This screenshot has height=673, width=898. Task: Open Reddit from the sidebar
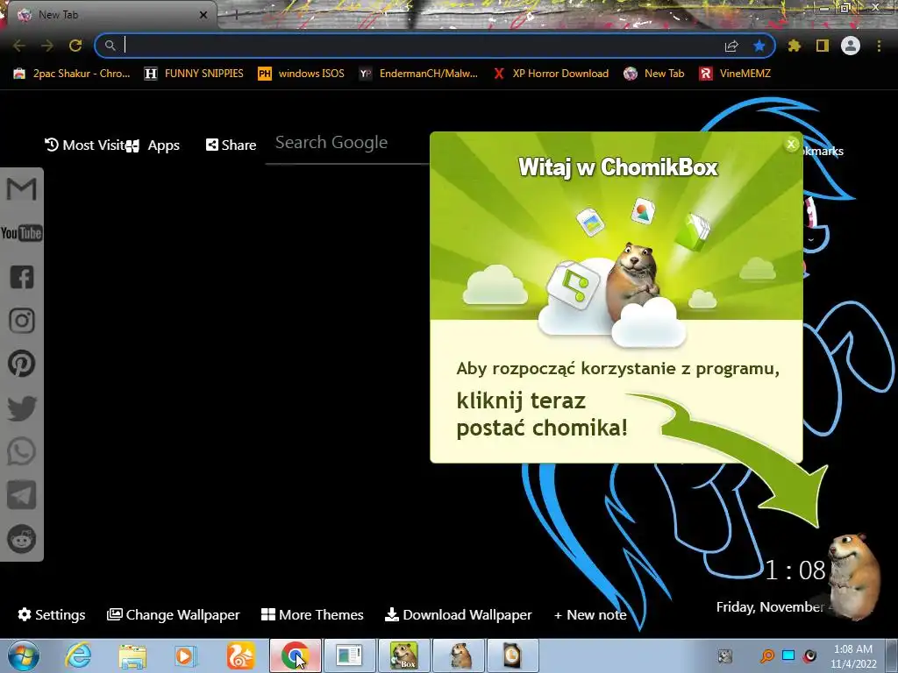coord(22,539)
